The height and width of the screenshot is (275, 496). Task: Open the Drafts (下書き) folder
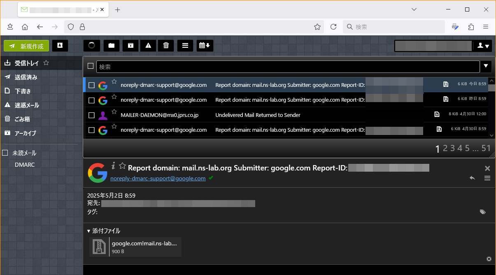click(23, 91)
